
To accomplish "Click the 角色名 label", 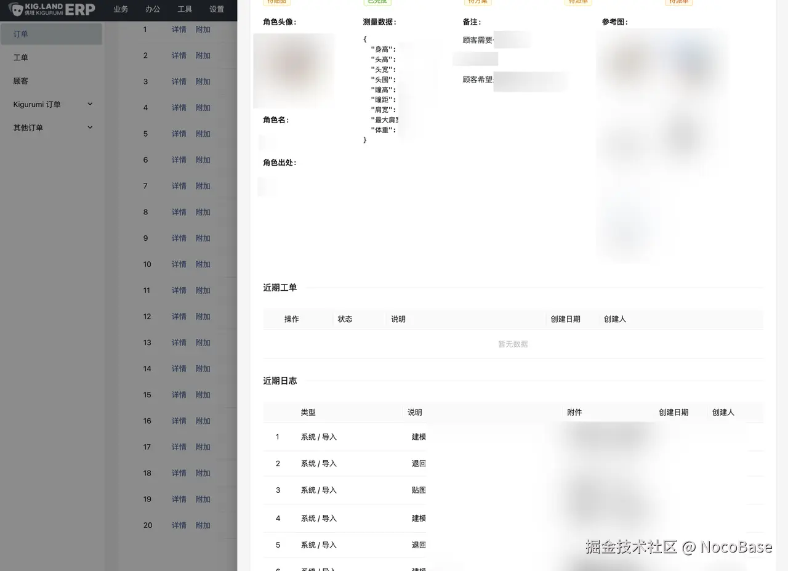I will [276, 120].
